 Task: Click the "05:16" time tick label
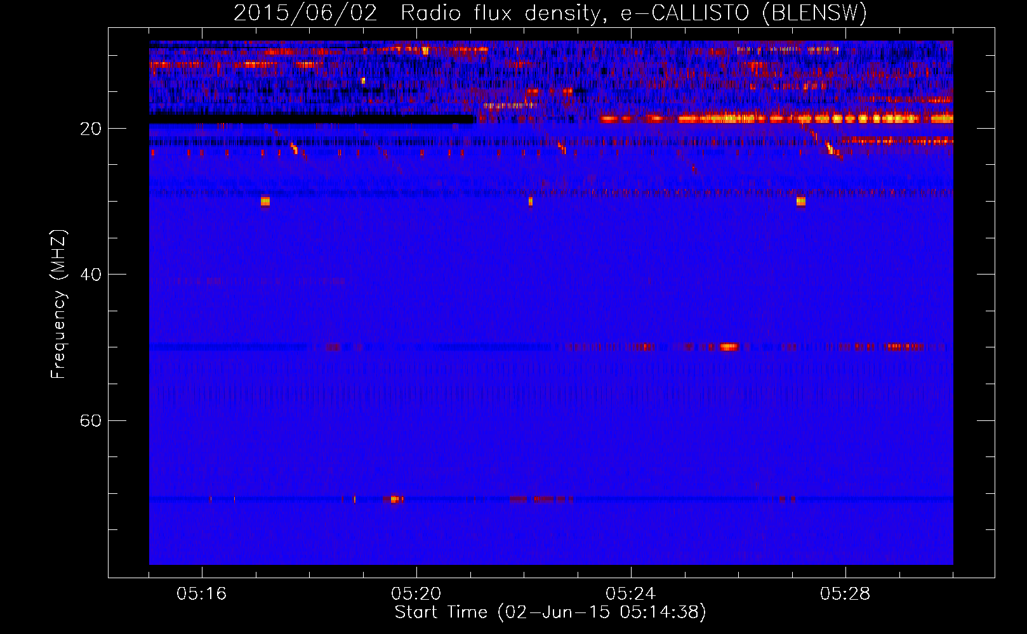pos(202,594)
